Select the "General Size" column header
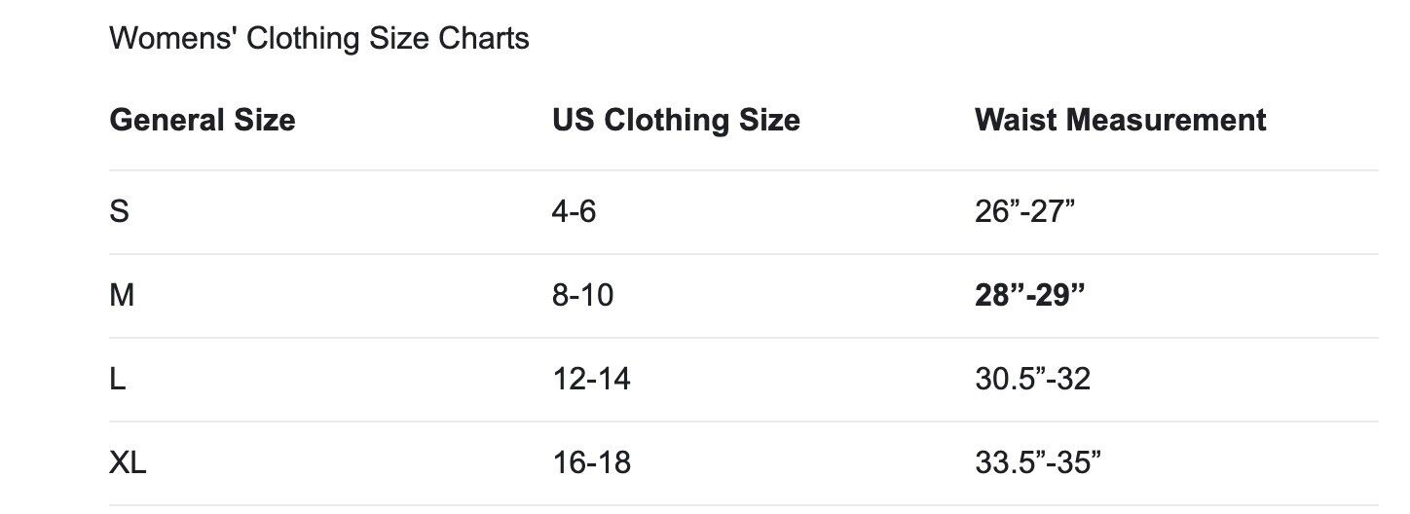The image size is (1410, 514). pos(203,120)
